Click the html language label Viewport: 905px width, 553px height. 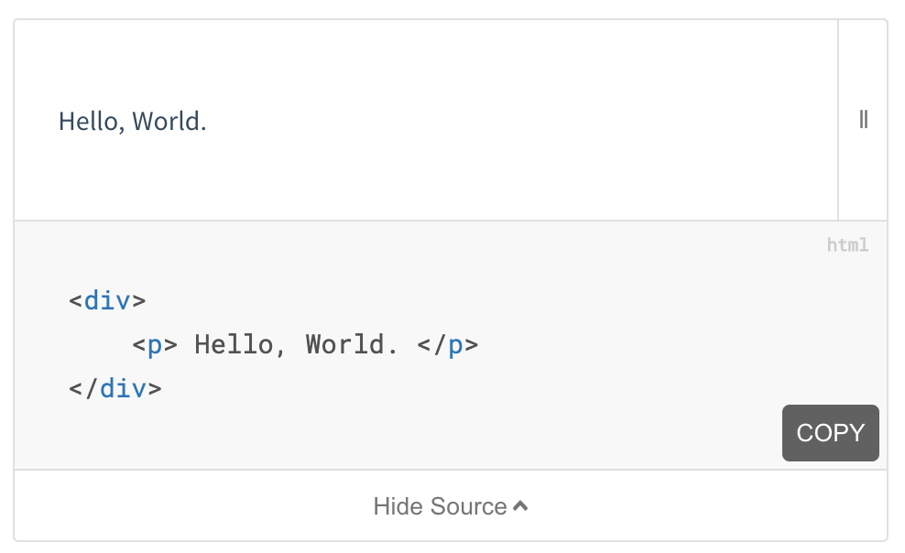coord(847,244)
